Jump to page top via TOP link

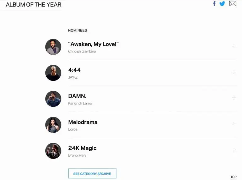click(x=233, y=177)
